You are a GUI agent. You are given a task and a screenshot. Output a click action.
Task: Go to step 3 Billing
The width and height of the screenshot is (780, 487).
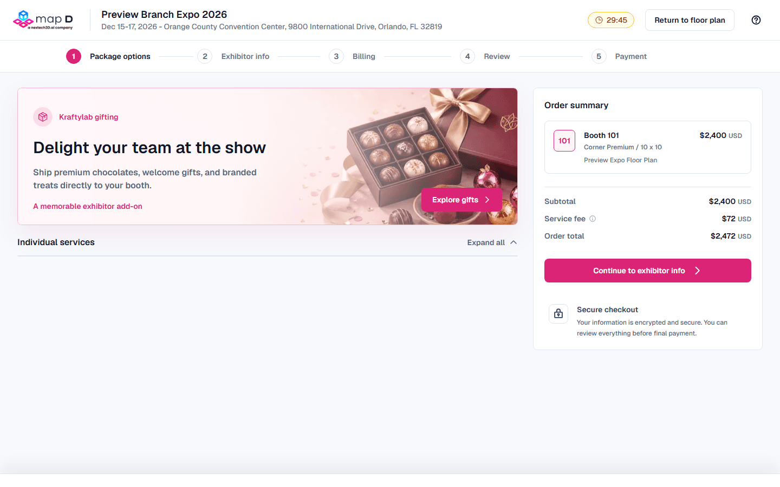pos(352,56)
